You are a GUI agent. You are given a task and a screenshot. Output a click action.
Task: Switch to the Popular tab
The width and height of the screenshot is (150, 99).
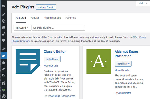coord(35,18)
